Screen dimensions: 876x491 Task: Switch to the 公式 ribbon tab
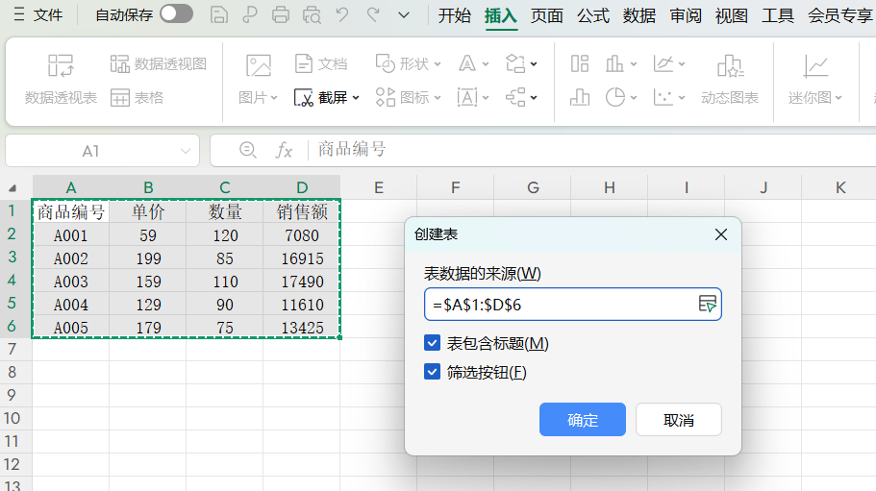pyautogui.click(x=593, y=15)
